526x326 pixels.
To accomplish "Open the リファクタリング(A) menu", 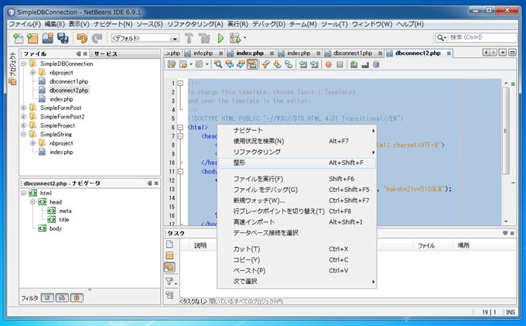I will click(195, 24).
